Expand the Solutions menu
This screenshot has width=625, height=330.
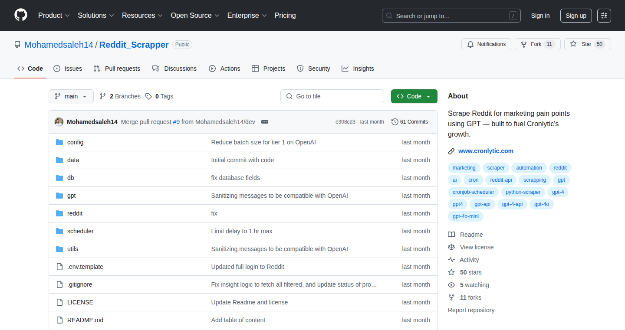pyautogui.click(x=96, y=16)
